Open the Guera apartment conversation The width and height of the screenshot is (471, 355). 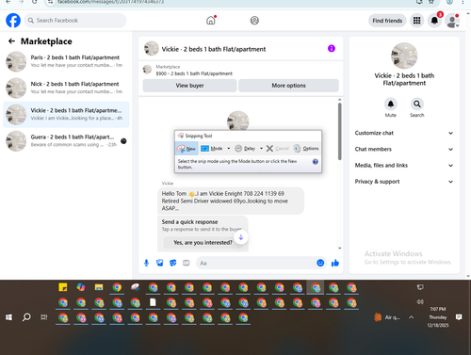(x=66, y=141)
